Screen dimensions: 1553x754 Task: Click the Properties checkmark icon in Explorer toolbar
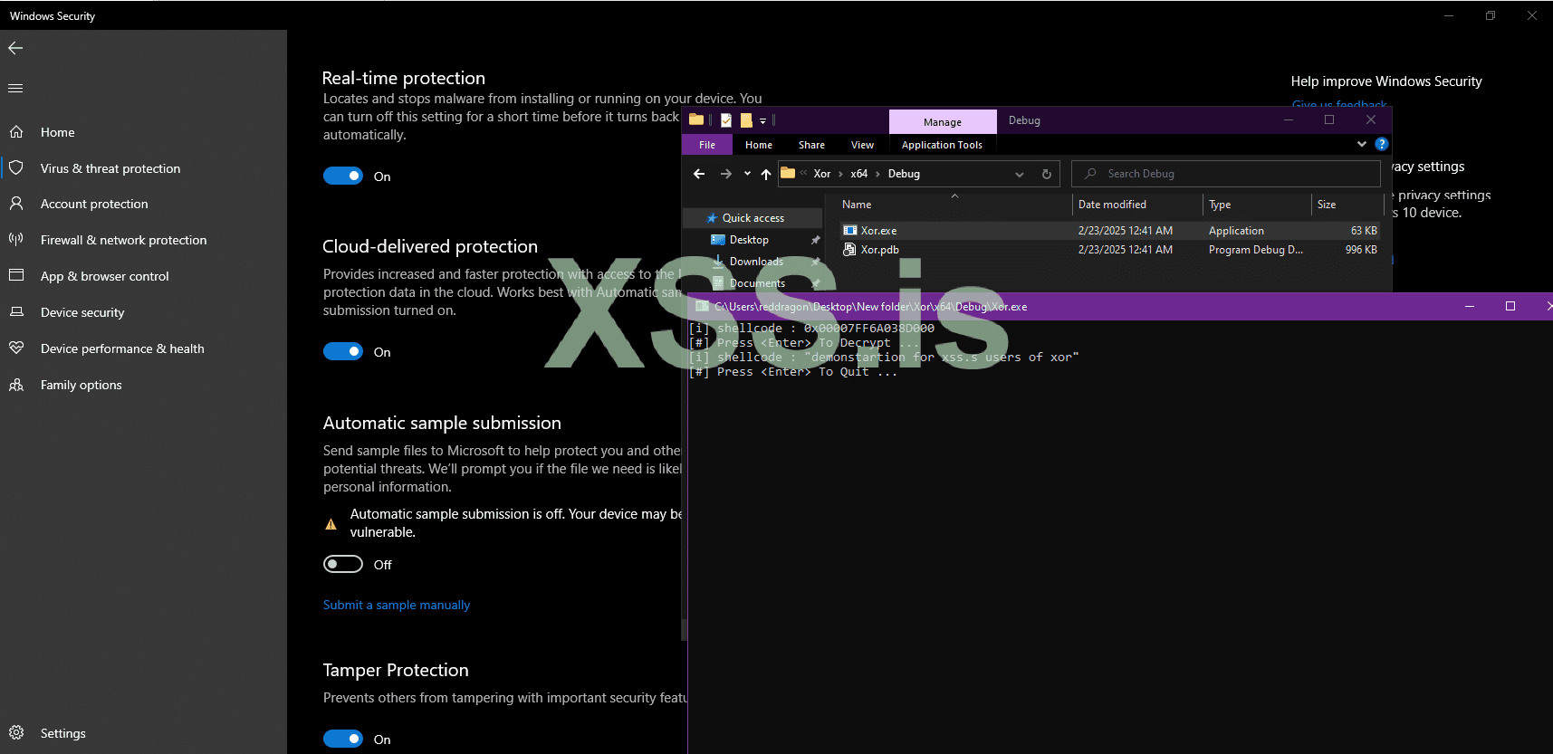[x=726, y=119]
